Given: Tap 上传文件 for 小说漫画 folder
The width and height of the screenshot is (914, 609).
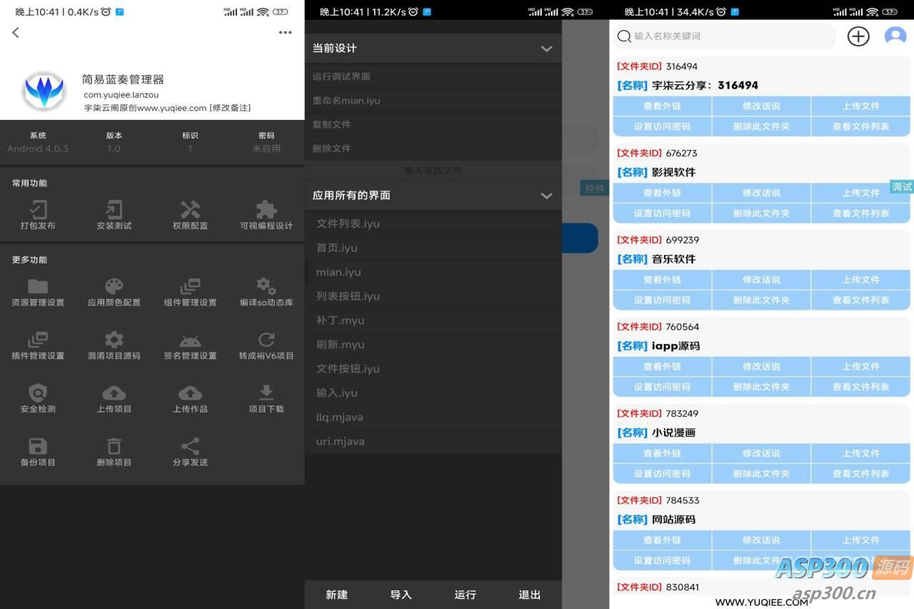Looking at the screenshot, I should point(861,453).
